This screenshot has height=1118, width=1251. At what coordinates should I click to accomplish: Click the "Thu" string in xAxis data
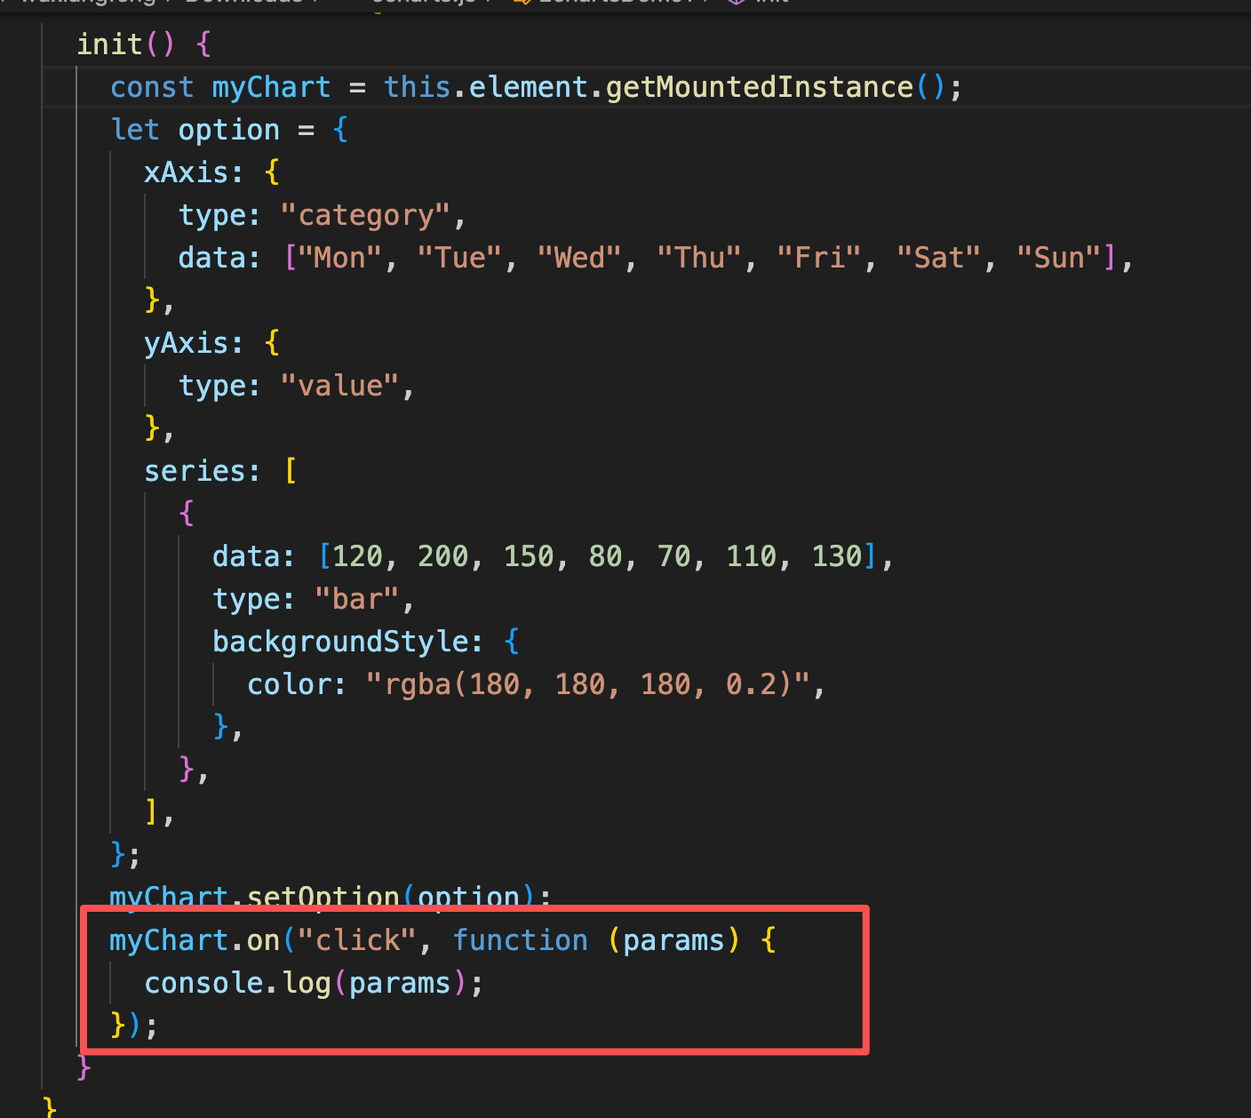click(699, 258)
